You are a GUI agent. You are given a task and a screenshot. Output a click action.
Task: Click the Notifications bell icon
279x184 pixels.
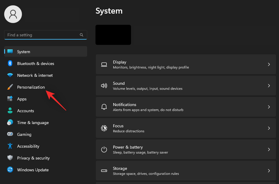[x=104, y=107]
